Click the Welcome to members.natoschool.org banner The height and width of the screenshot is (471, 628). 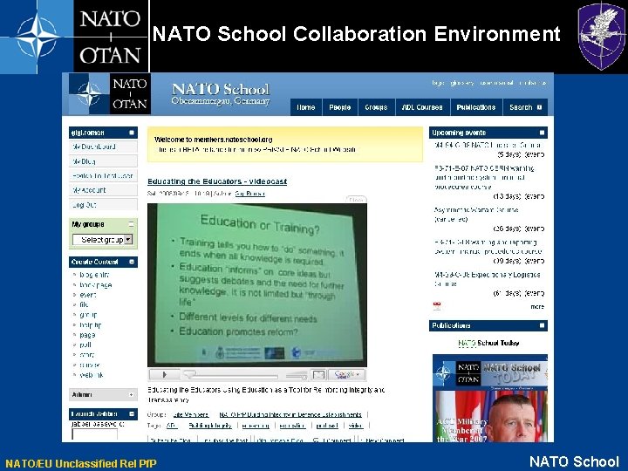tap(285, 144)
